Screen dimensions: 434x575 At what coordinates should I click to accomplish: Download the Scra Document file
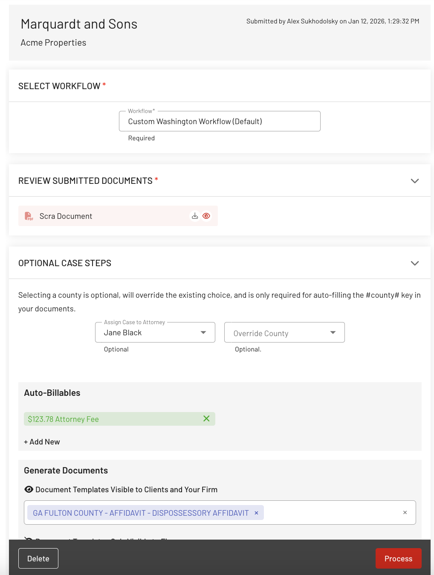(x=195, y=216)
